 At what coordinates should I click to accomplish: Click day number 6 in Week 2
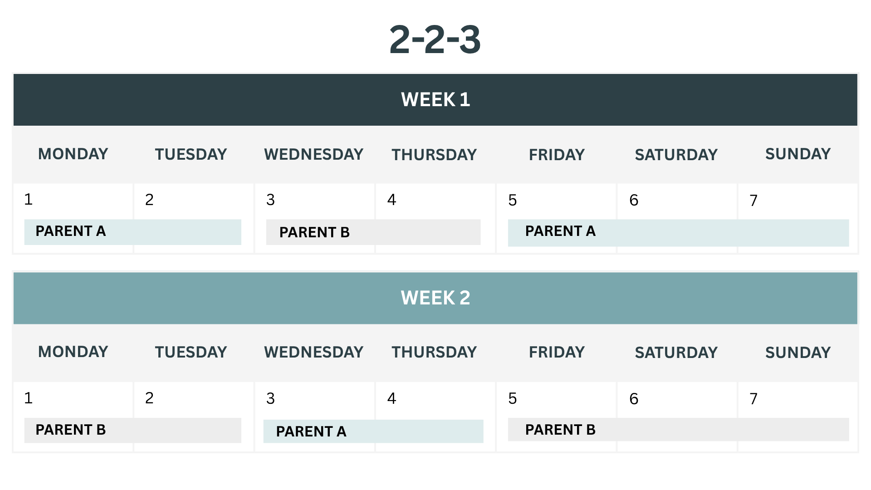pyautogui.click(x=634, y=399)
